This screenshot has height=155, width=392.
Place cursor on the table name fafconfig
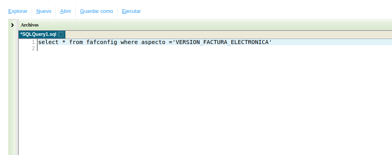click(x=102, y=42)
